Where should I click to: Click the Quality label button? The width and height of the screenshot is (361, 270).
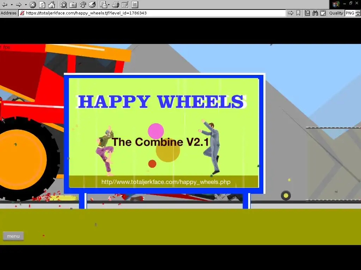tap(336, 13)
